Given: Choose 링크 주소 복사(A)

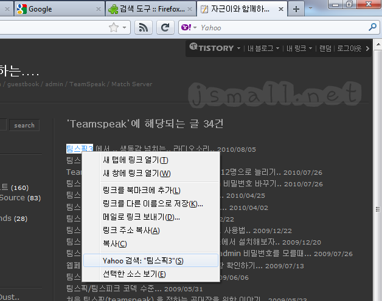Looking at the screenshot, I should coord(151,230).
